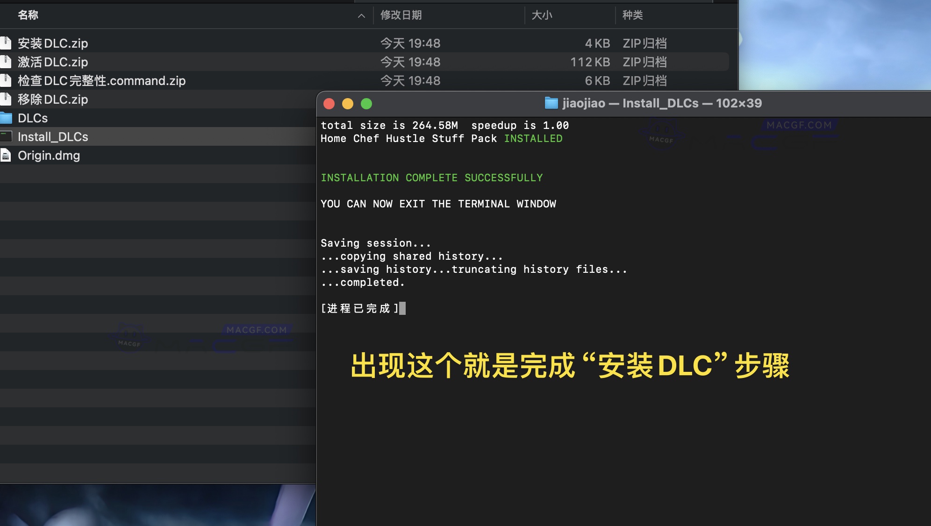Click the folder icon in Terminal title bar
Image resolution: width=931 pixels, height=526 pixels.
[551, 103]
